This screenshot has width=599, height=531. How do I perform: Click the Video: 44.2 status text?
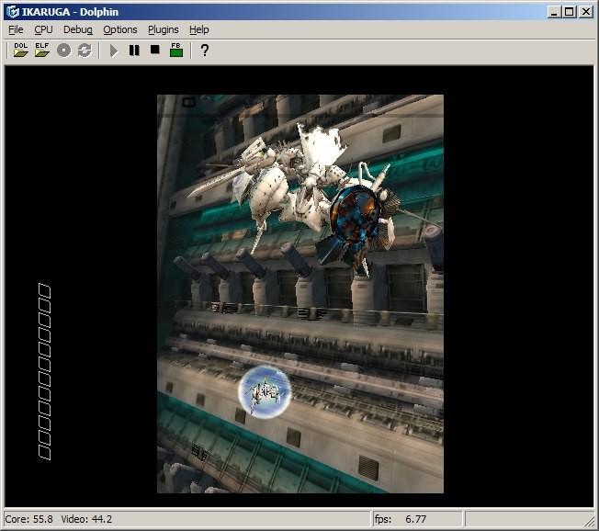[x=86, y=519]
